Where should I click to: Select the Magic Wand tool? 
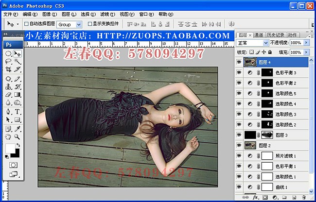[18, 62]
